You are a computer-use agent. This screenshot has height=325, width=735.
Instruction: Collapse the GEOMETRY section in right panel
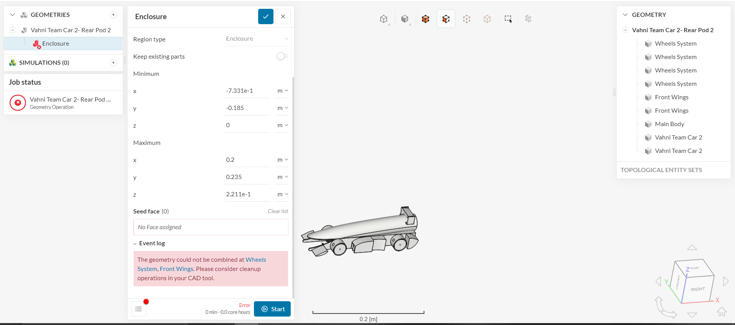tap(625, 15)
